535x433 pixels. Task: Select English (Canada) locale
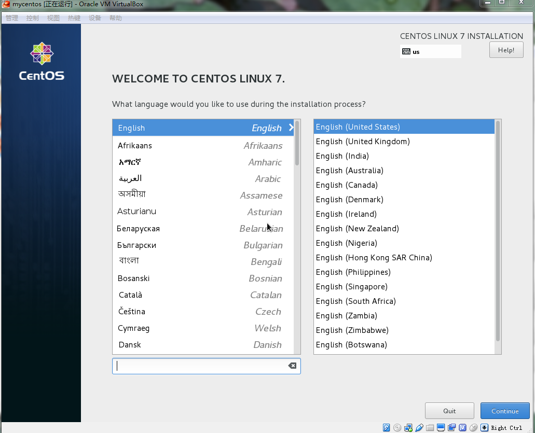[404, 185]
